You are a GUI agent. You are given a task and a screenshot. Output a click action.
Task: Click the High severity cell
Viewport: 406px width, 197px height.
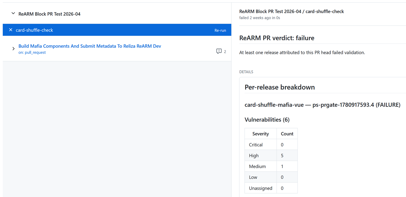[x=261, y=155]
